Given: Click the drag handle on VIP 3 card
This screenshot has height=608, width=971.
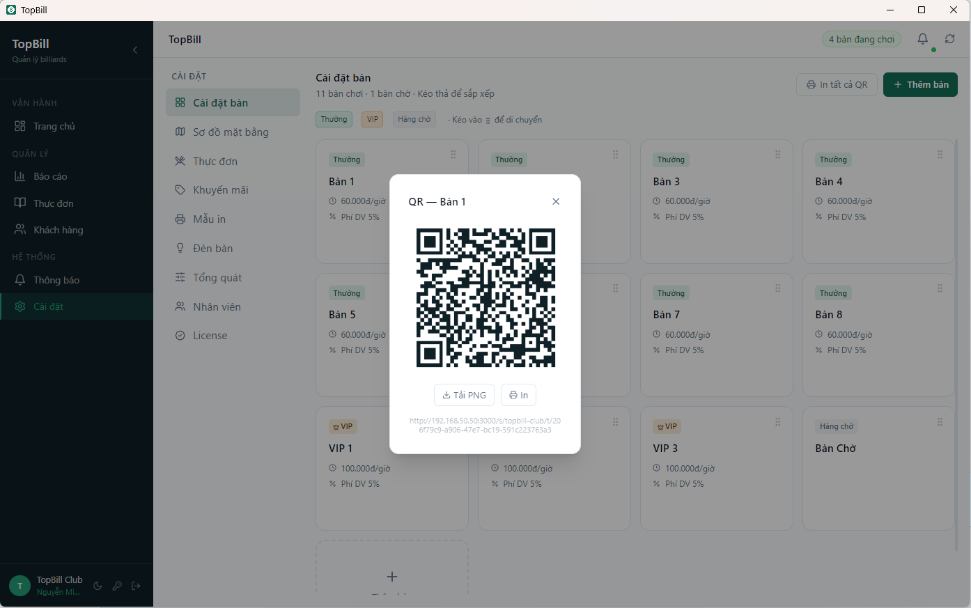Looking at the screenshot, I should point(777,422).
